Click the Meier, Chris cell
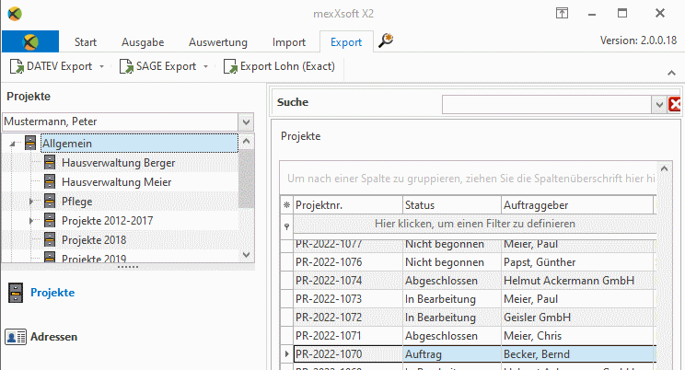The image size is (685, 370). (x=578, y=336)
